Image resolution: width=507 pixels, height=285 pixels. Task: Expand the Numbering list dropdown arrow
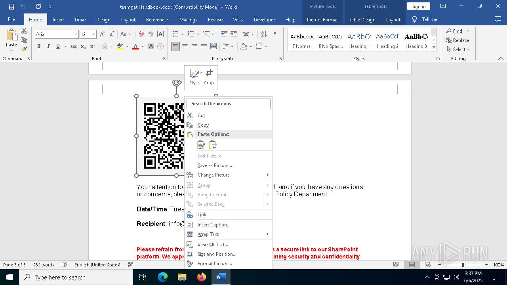tap(197, 34)
